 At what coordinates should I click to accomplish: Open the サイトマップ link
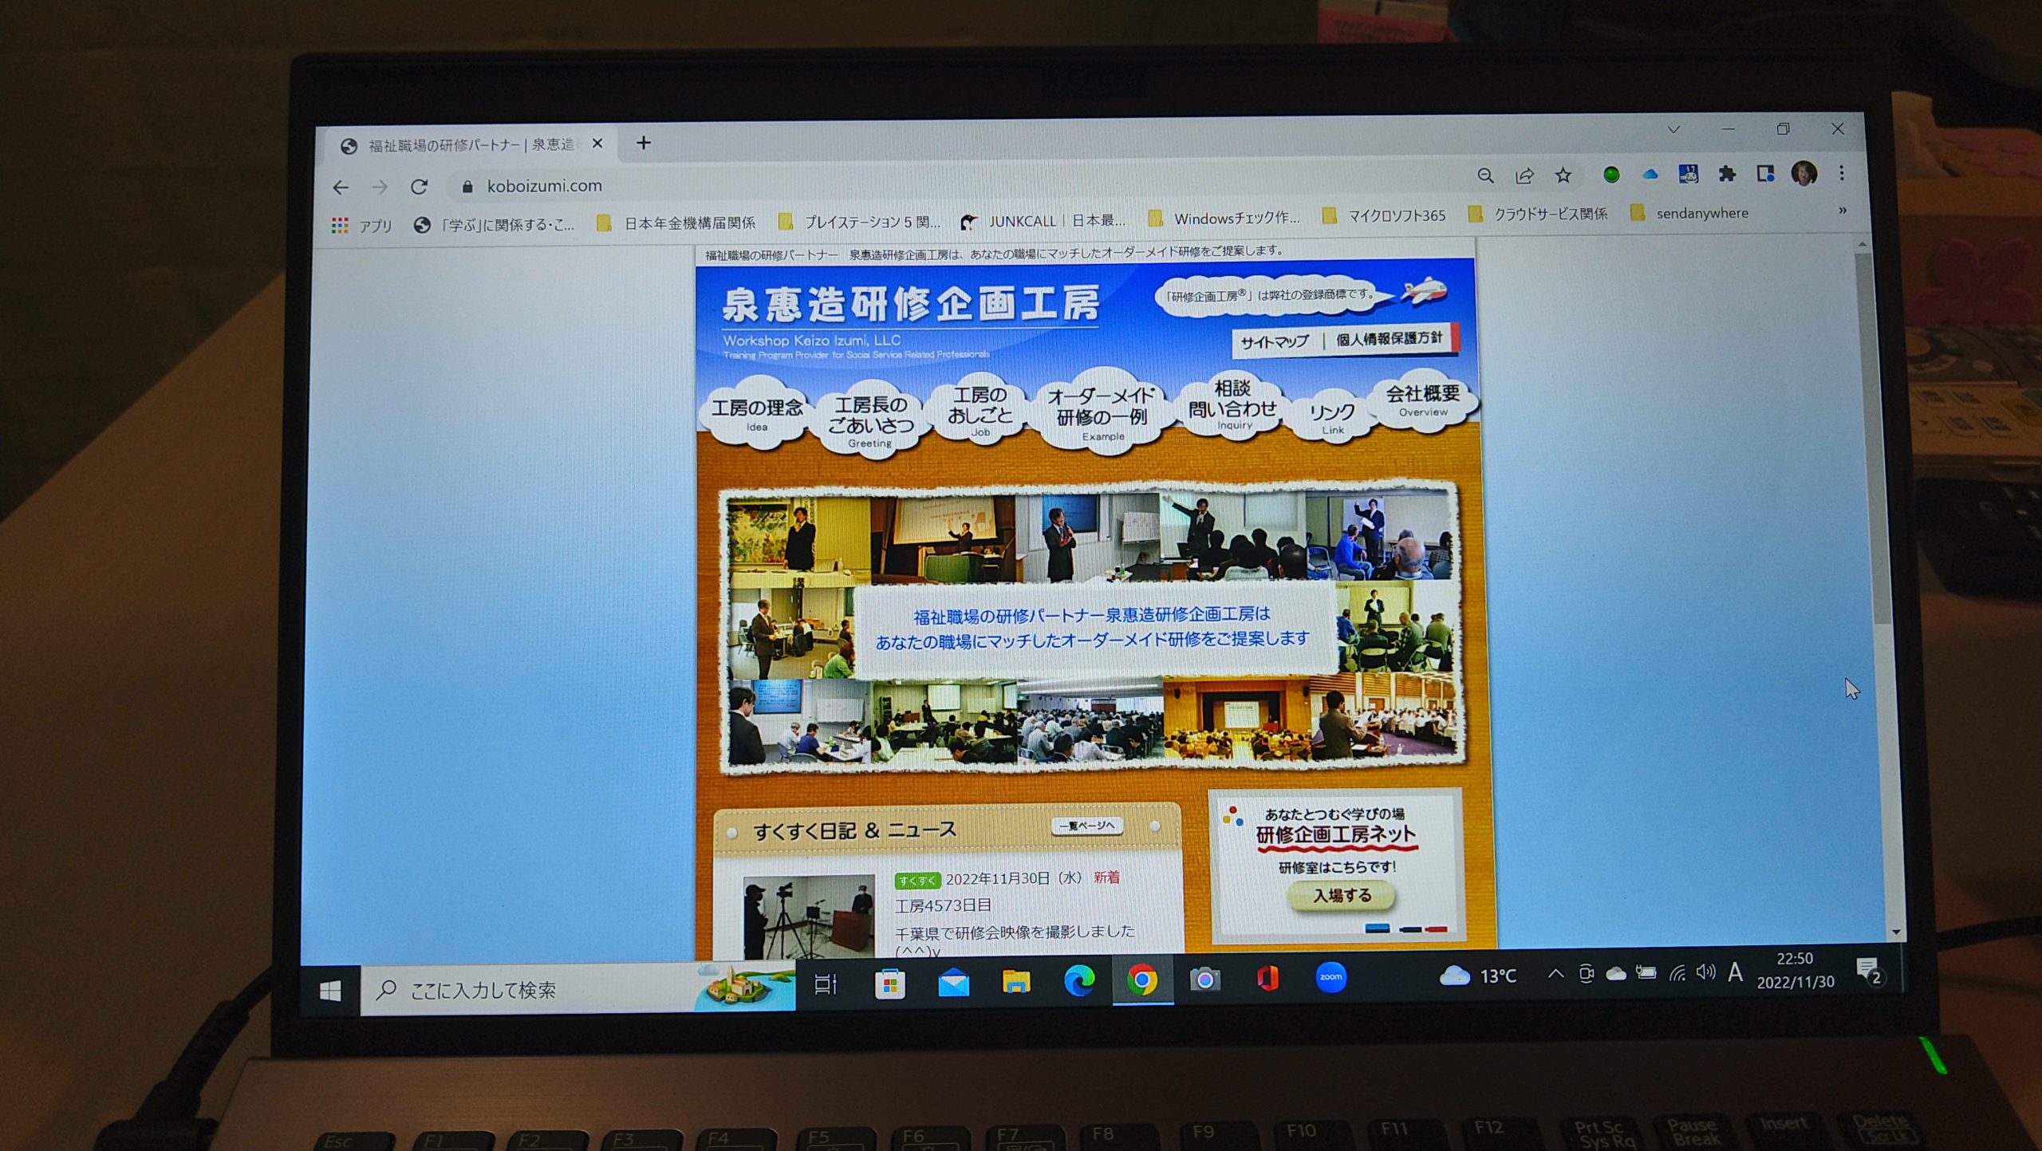point(1275,342)
